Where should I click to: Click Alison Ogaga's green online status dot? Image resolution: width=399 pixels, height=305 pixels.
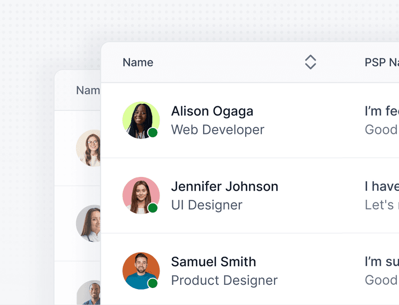click(153, 133)
